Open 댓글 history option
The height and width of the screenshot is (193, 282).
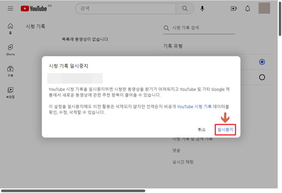pyautogui.click(x=176, y=150)
